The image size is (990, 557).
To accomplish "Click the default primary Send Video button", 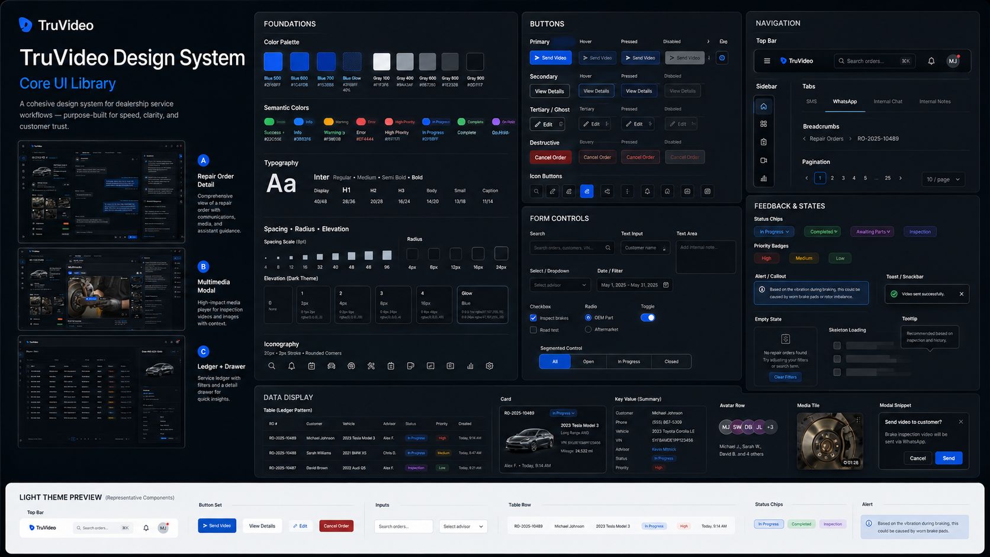I will click(551, 57).
